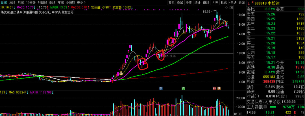Click 委比 -8.07% value
This screenshot has height=116, width=305.
[270, 9]
